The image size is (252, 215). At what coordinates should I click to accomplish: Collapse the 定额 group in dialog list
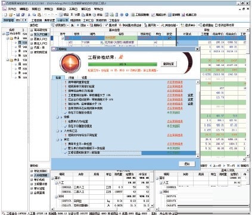(57, 117)
